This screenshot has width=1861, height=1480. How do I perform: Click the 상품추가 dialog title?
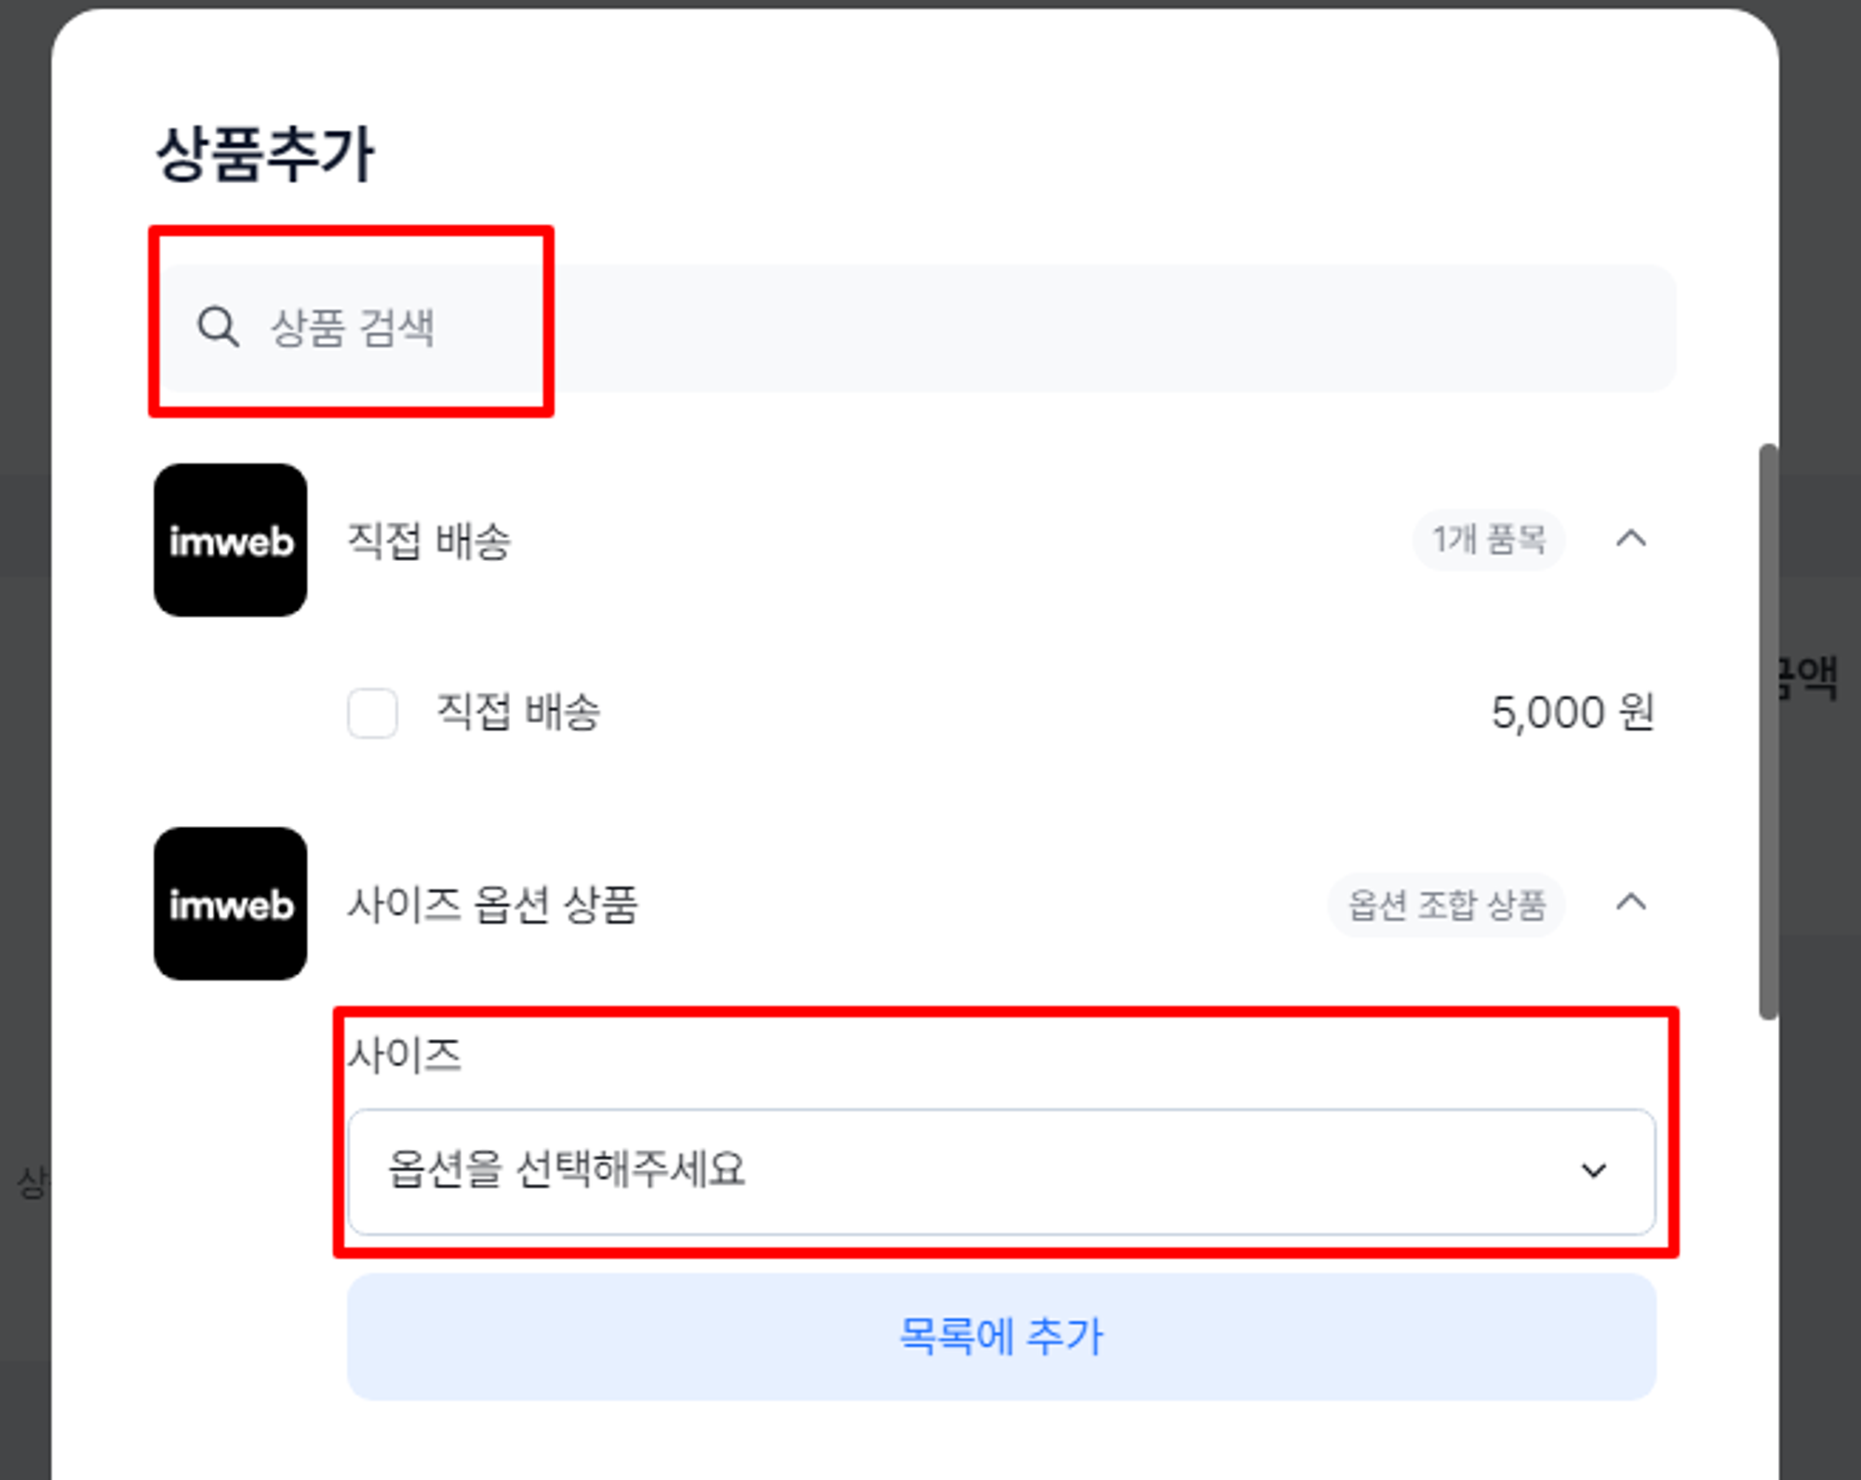(x=265, y=154)
